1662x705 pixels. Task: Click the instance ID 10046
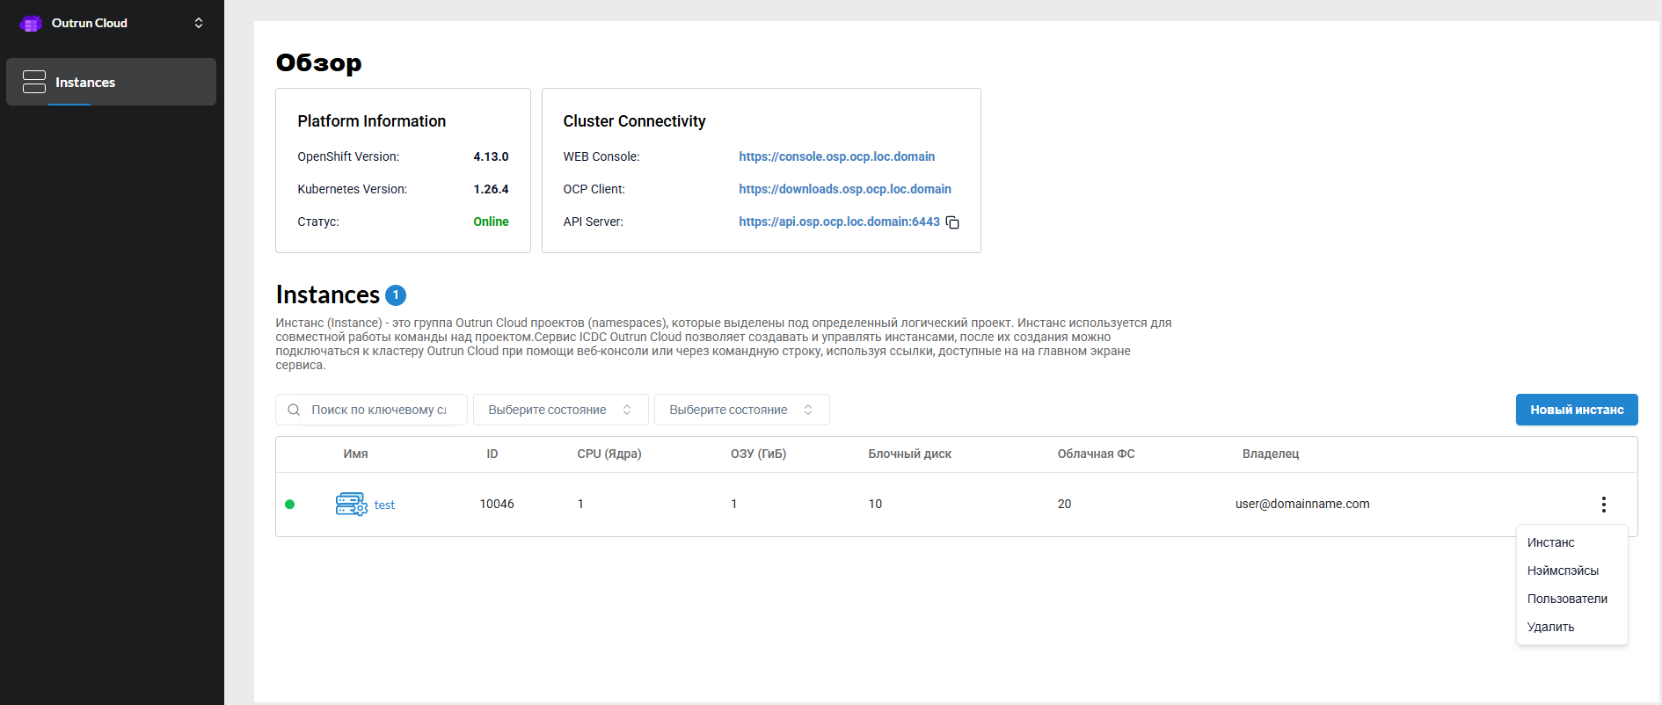pos(497,504)
